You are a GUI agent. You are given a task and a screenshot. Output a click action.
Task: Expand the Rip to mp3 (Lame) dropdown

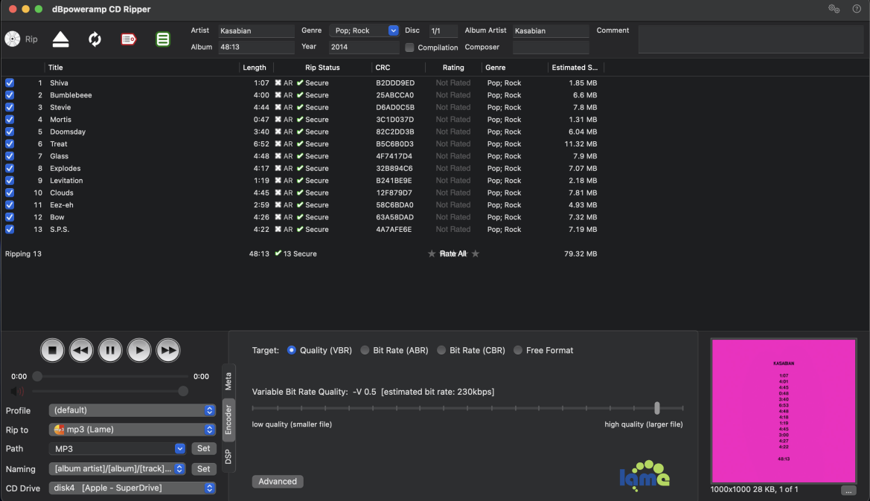(210, 430)
